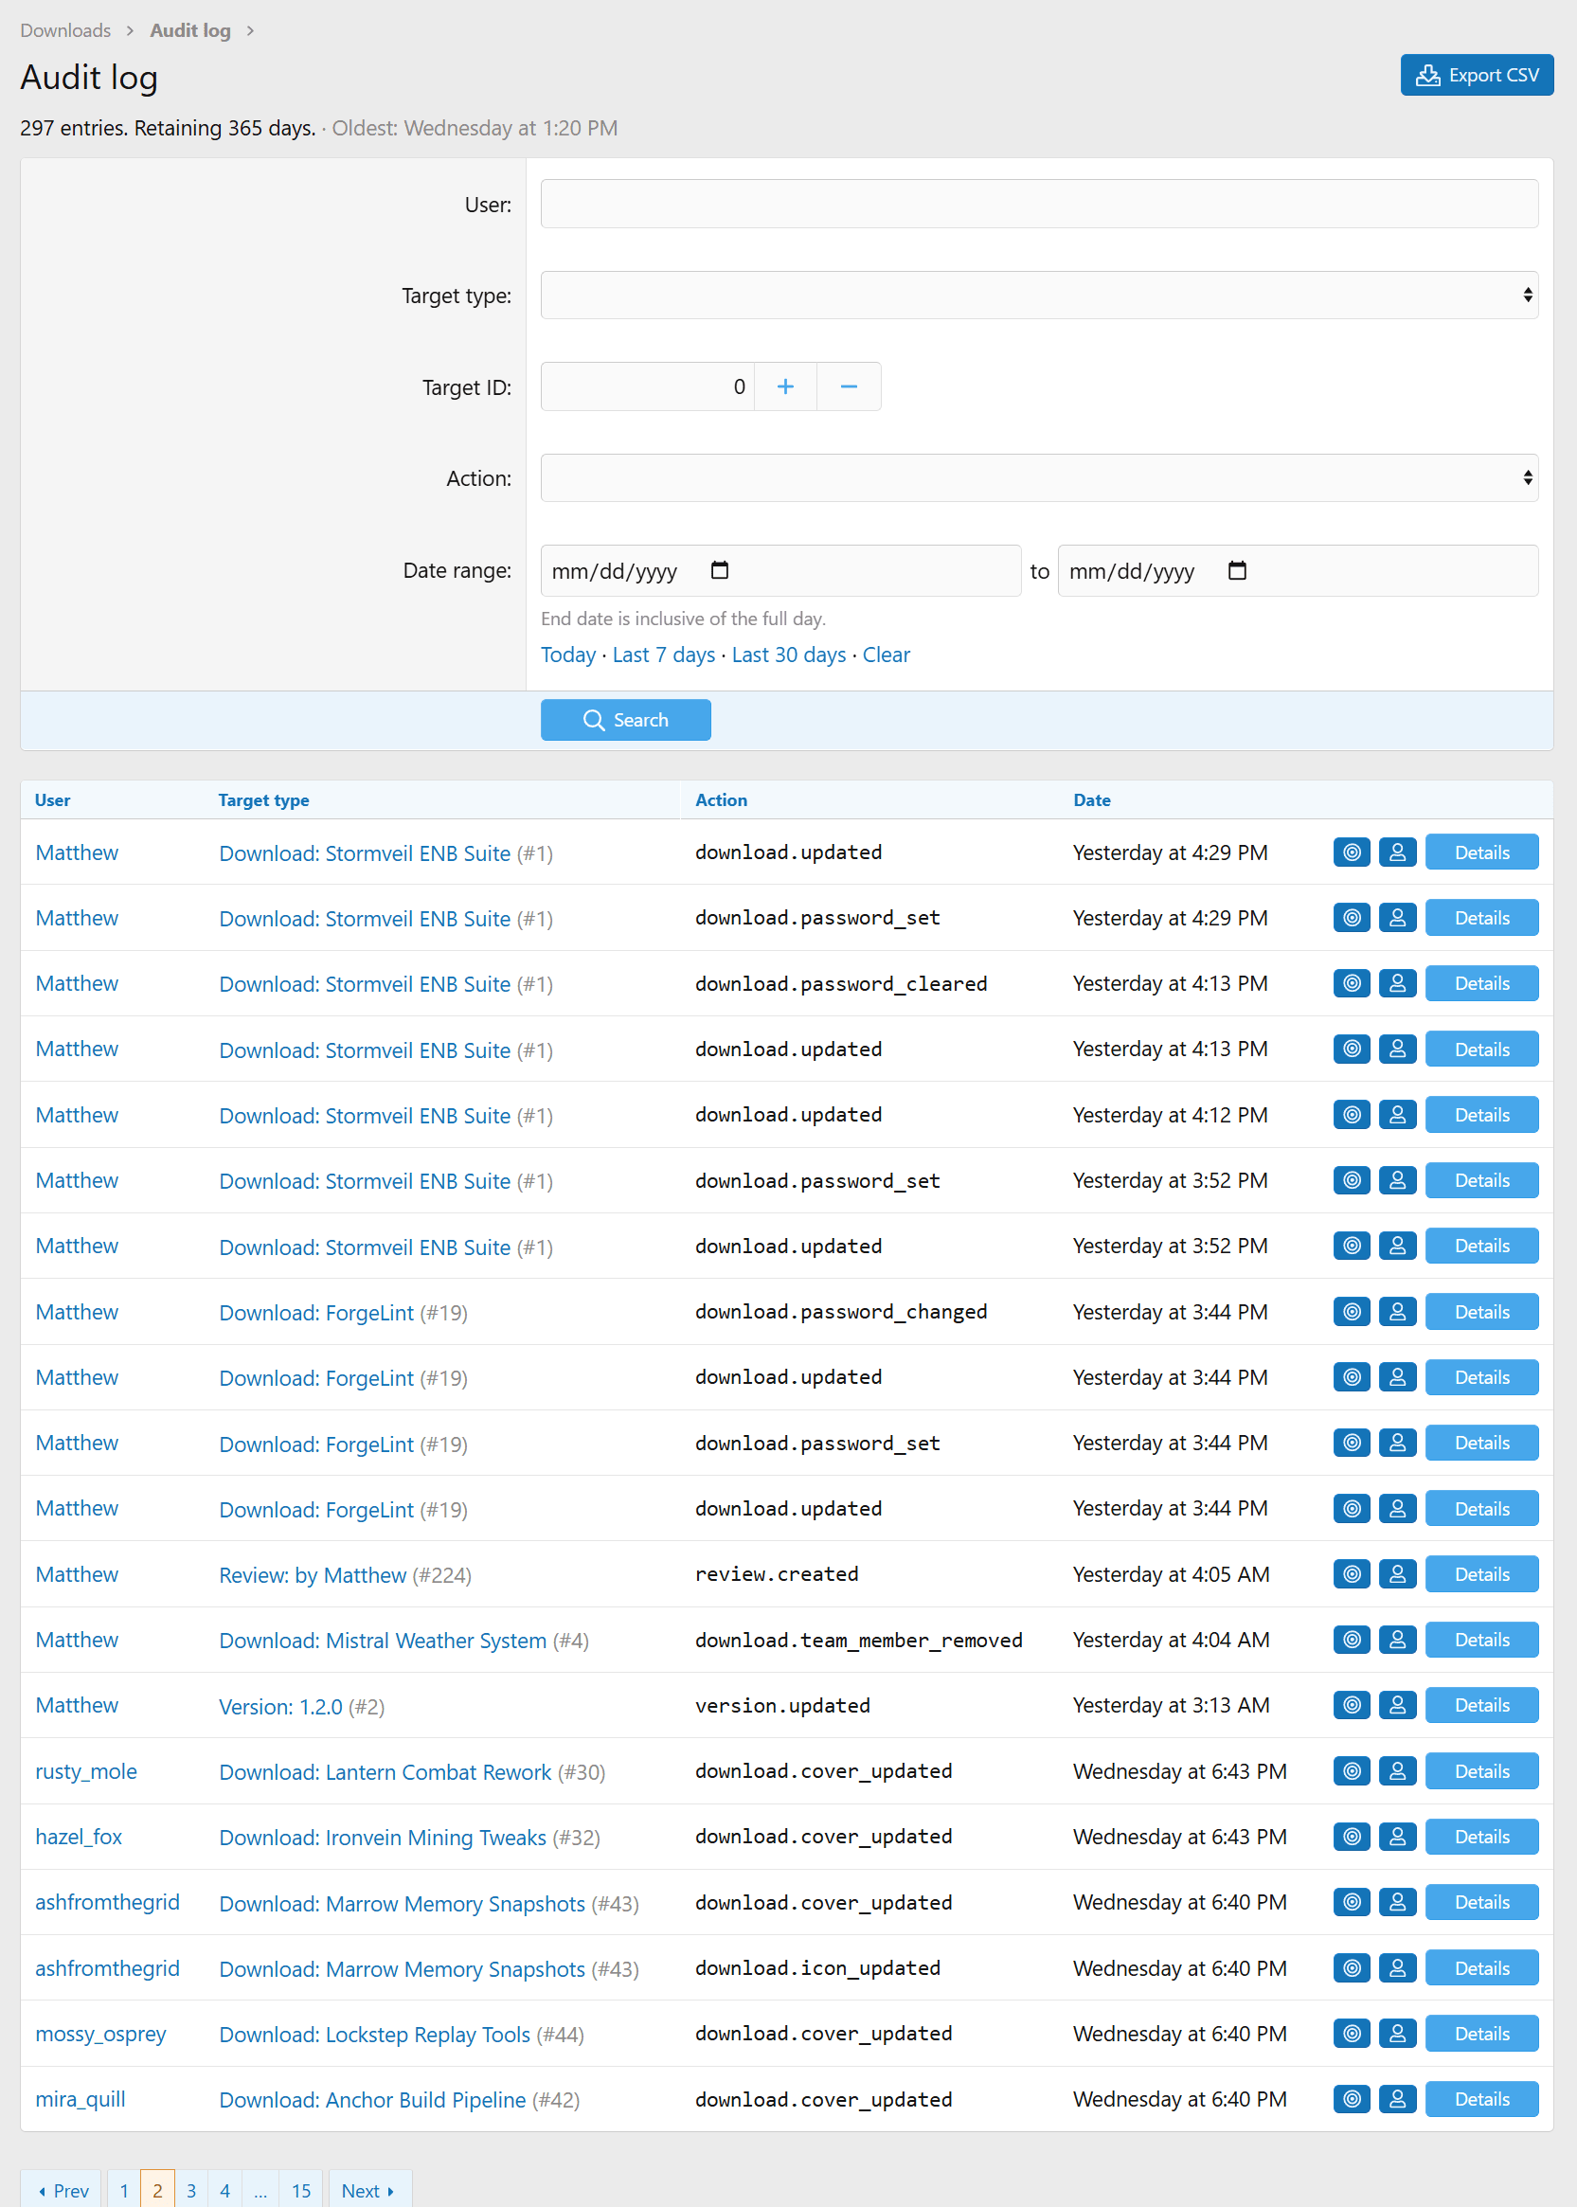
Task: Decrease Target ID with the minus button
Action: [848, 386]
